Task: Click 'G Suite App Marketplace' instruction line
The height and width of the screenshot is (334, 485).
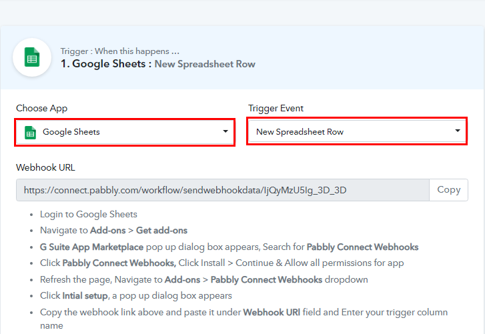Action: click(229, 247)
